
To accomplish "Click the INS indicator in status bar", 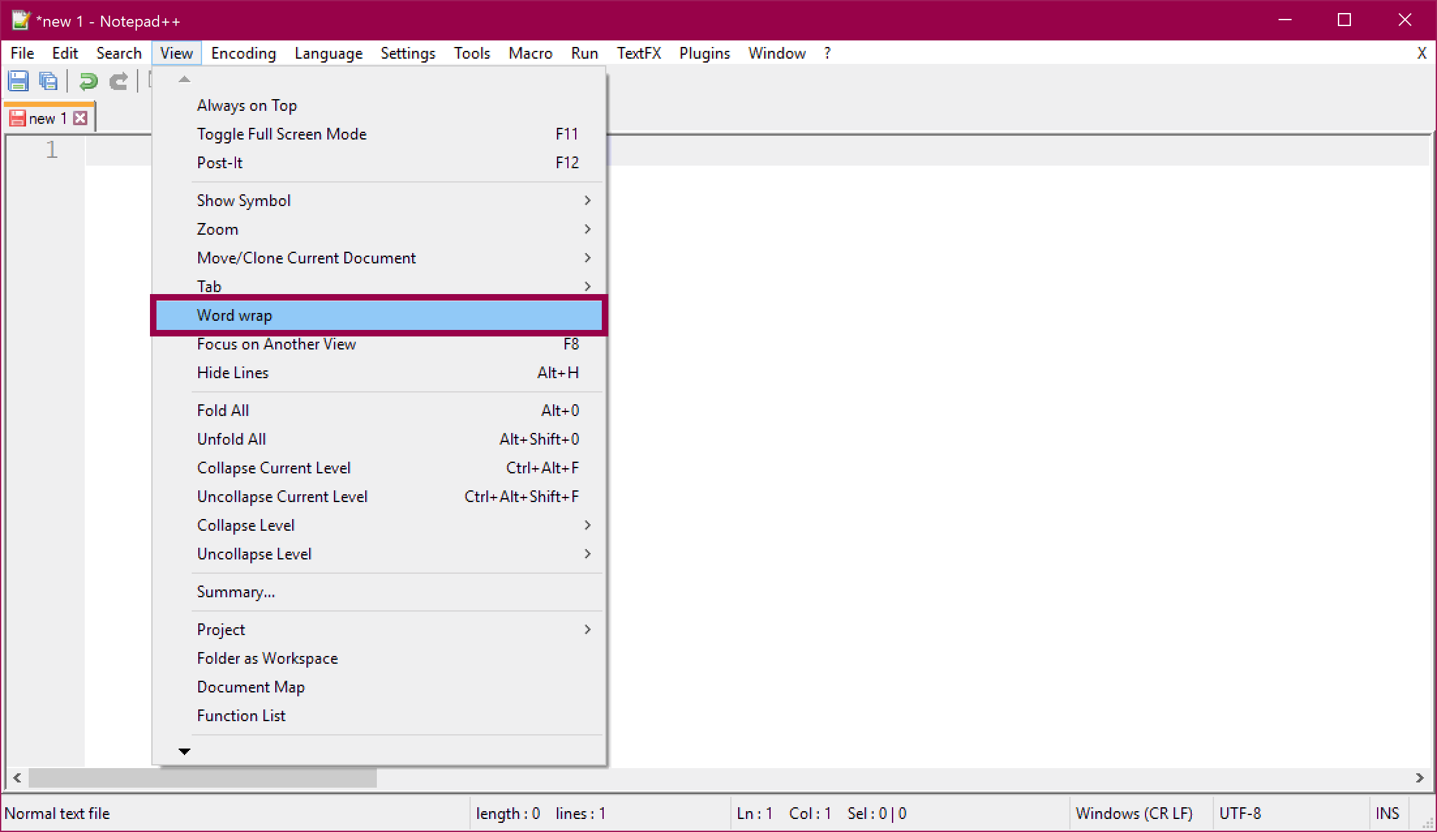I will click(x=1387, y=813).
